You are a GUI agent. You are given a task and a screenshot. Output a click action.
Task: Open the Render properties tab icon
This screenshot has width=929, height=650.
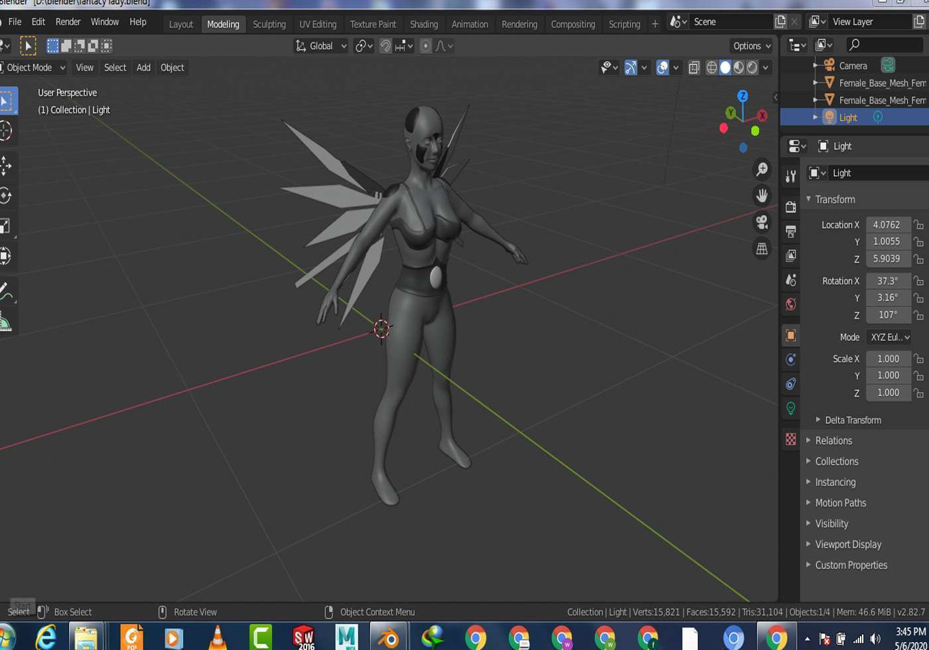tap(790, 207)
